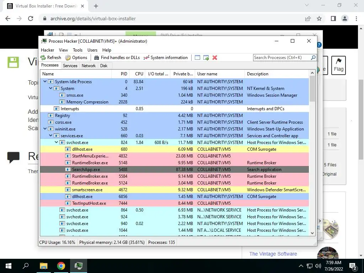
Task: Click the web page vertical scrollbar thumb
Action: point(361,119)
